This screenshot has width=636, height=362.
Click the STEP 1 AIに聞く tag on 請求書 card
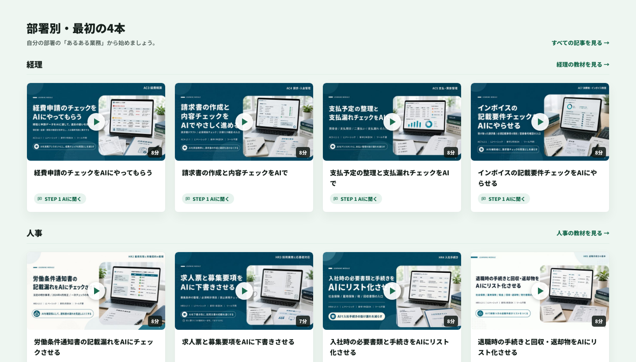pyautogui.click(x=208, y=199)
